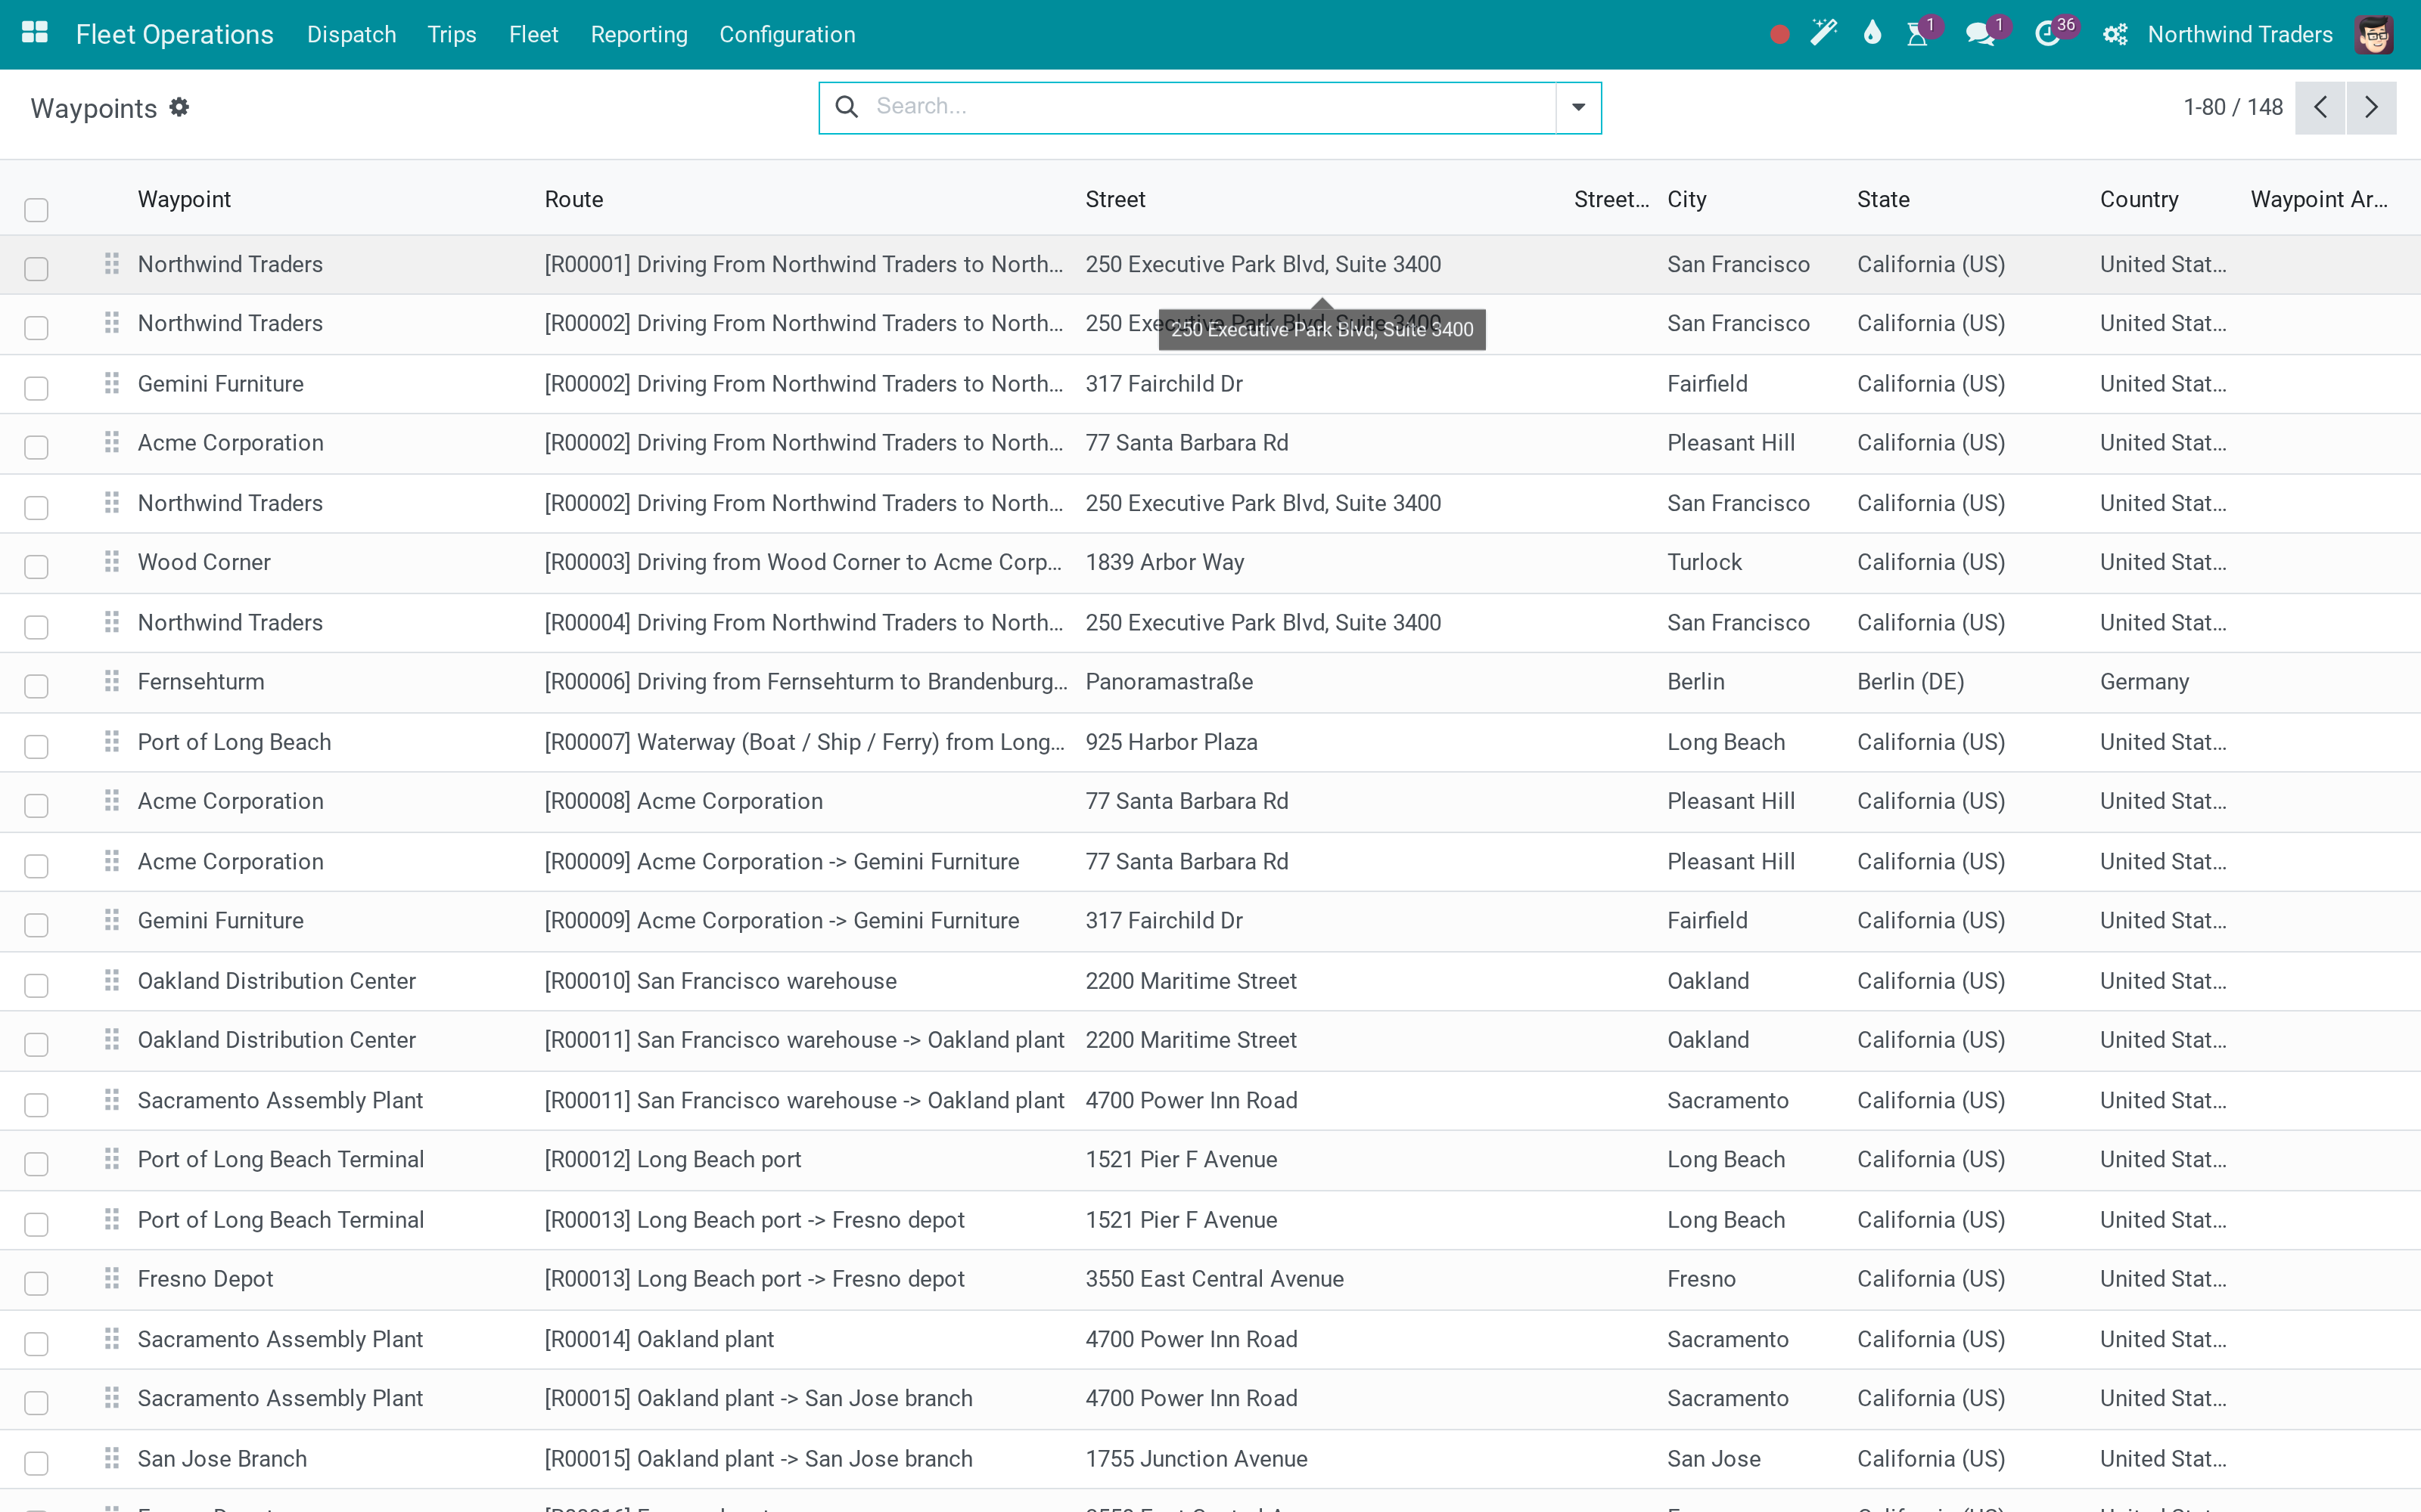This screenshot has height=1512, width=2421.
Task: Open the activities clock icon showing 36
Action: (2048, 35)
